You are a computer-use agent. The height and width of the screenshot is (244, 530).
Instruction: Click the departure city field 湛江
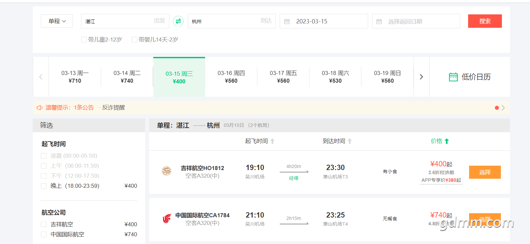tap(125, 21)
